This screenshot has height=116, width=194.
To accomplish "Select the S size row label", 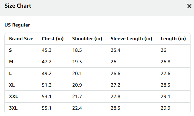I will [x=11, y=50].
